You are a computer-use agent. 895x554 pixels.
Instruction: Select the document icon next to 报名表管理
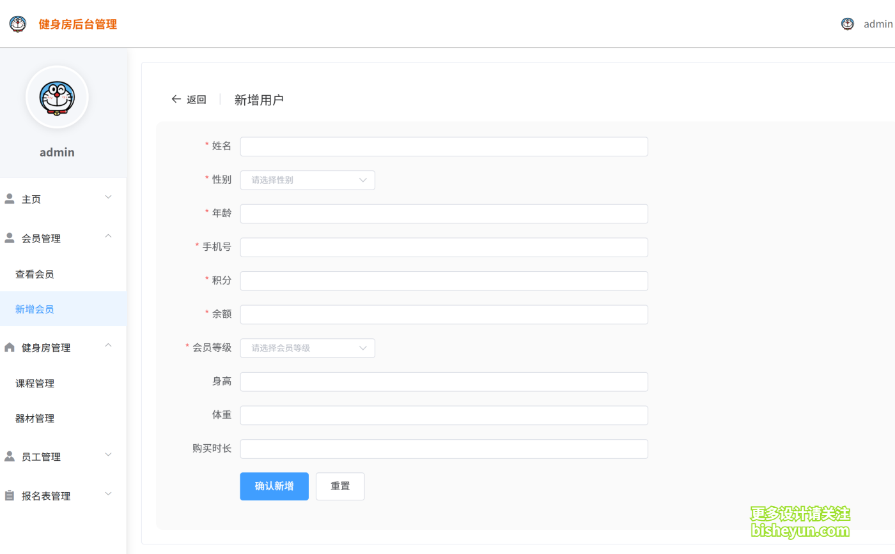click(10, 495)
